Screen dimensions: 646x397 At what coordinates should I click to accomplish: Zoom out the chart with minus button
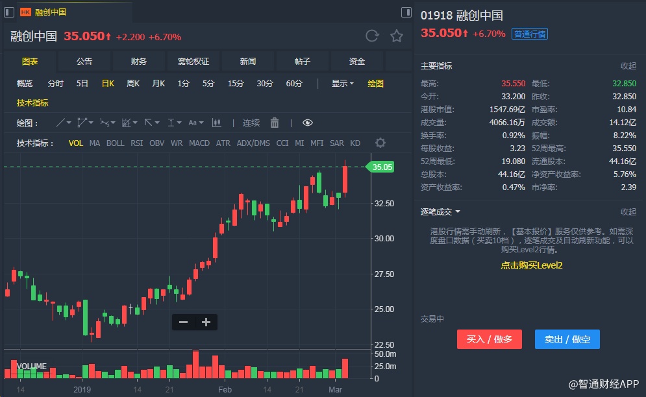(183, 322)
